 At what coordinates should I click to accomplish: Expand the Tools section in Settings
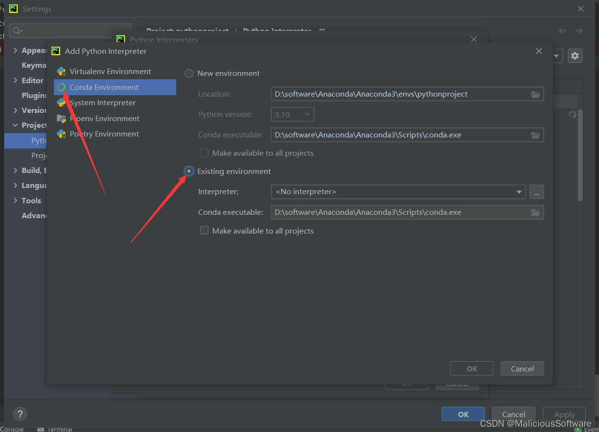[x=15, y=200]
